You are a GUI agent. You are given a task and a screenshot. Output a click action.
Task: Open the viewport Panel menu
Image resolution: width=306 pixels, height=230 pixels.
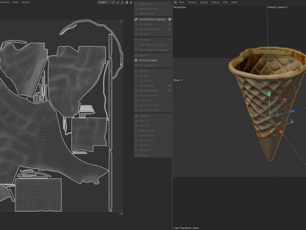click(234, 3)
